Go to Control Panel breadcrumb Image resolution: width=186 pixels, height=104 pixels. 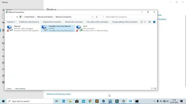coord(29,17)
